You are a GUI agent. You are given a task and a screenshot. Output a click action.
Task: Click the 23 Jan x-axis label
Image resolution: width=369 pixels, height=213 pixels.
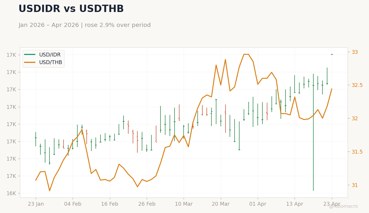coord(36,204)
